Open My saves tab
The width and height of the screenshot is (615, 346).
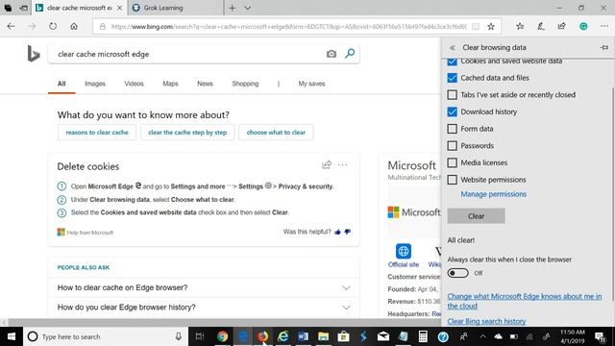tap(311, 84)
